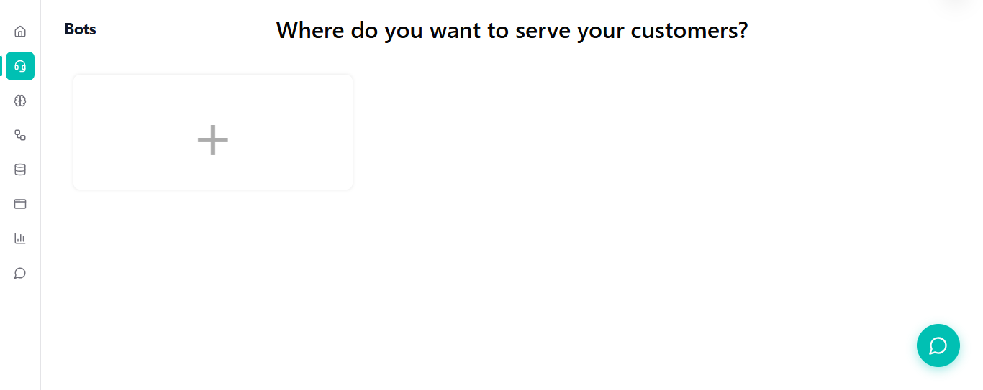Viewport: 983px width, 390px height.
Task: Go to the Home page icon
Action: pyautogui.click(x=20, y=32)
